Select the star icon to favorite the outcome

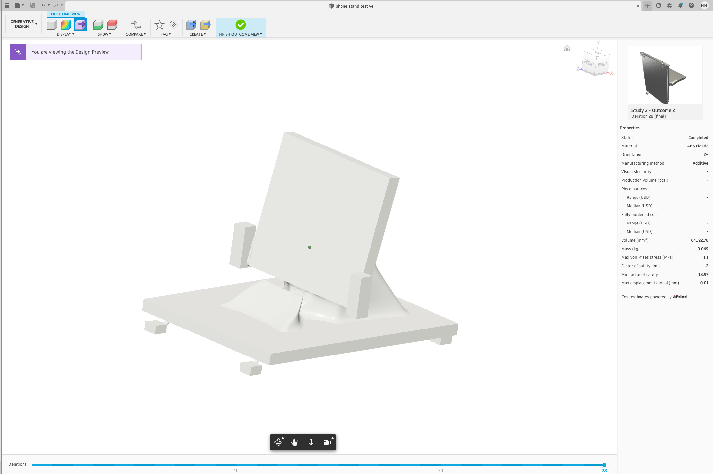pos(159,25)
